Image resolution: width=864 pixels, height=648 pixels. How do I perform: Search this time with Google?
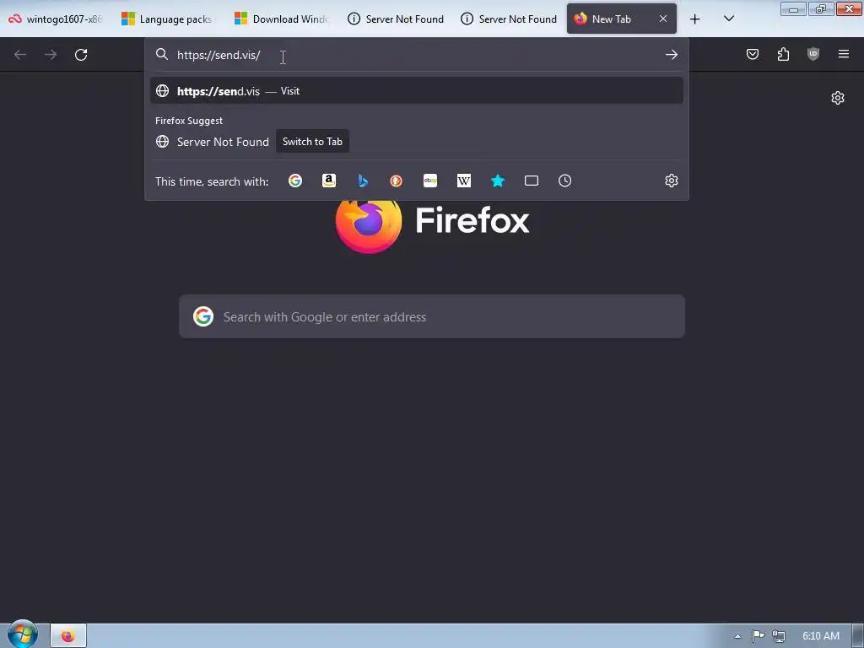click(x=295, y=181)
